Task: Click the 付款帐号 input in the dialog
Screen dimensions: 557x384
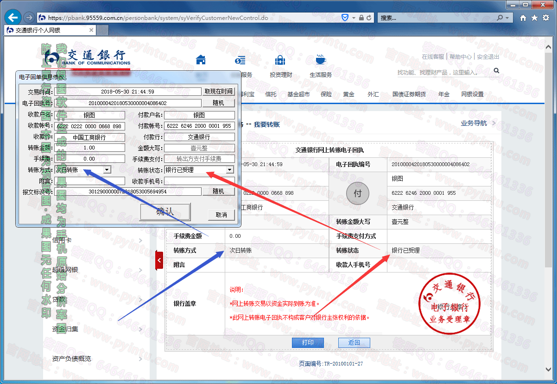Action: point(199,126)
